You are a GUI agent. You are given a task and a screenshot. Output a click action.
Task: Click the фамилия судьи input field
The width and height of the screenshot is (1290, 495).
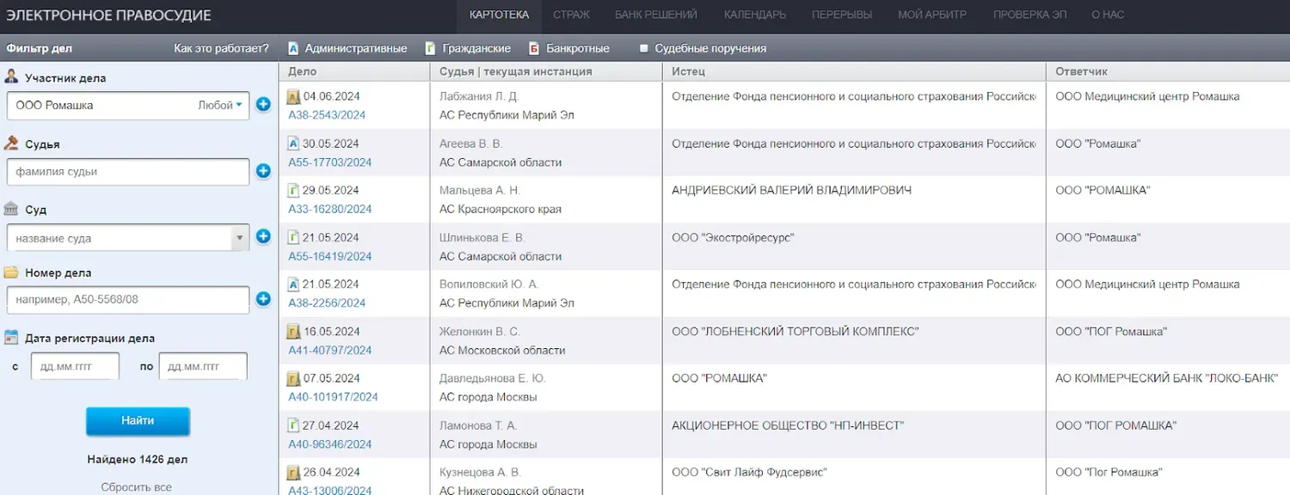(128, 172)
